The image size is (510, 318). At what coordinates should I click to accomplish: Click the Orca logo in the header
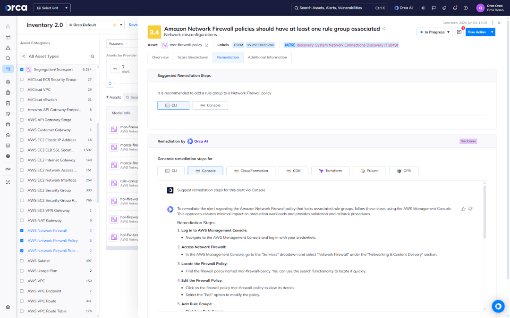pyautogui.click(x=16, y=8)
